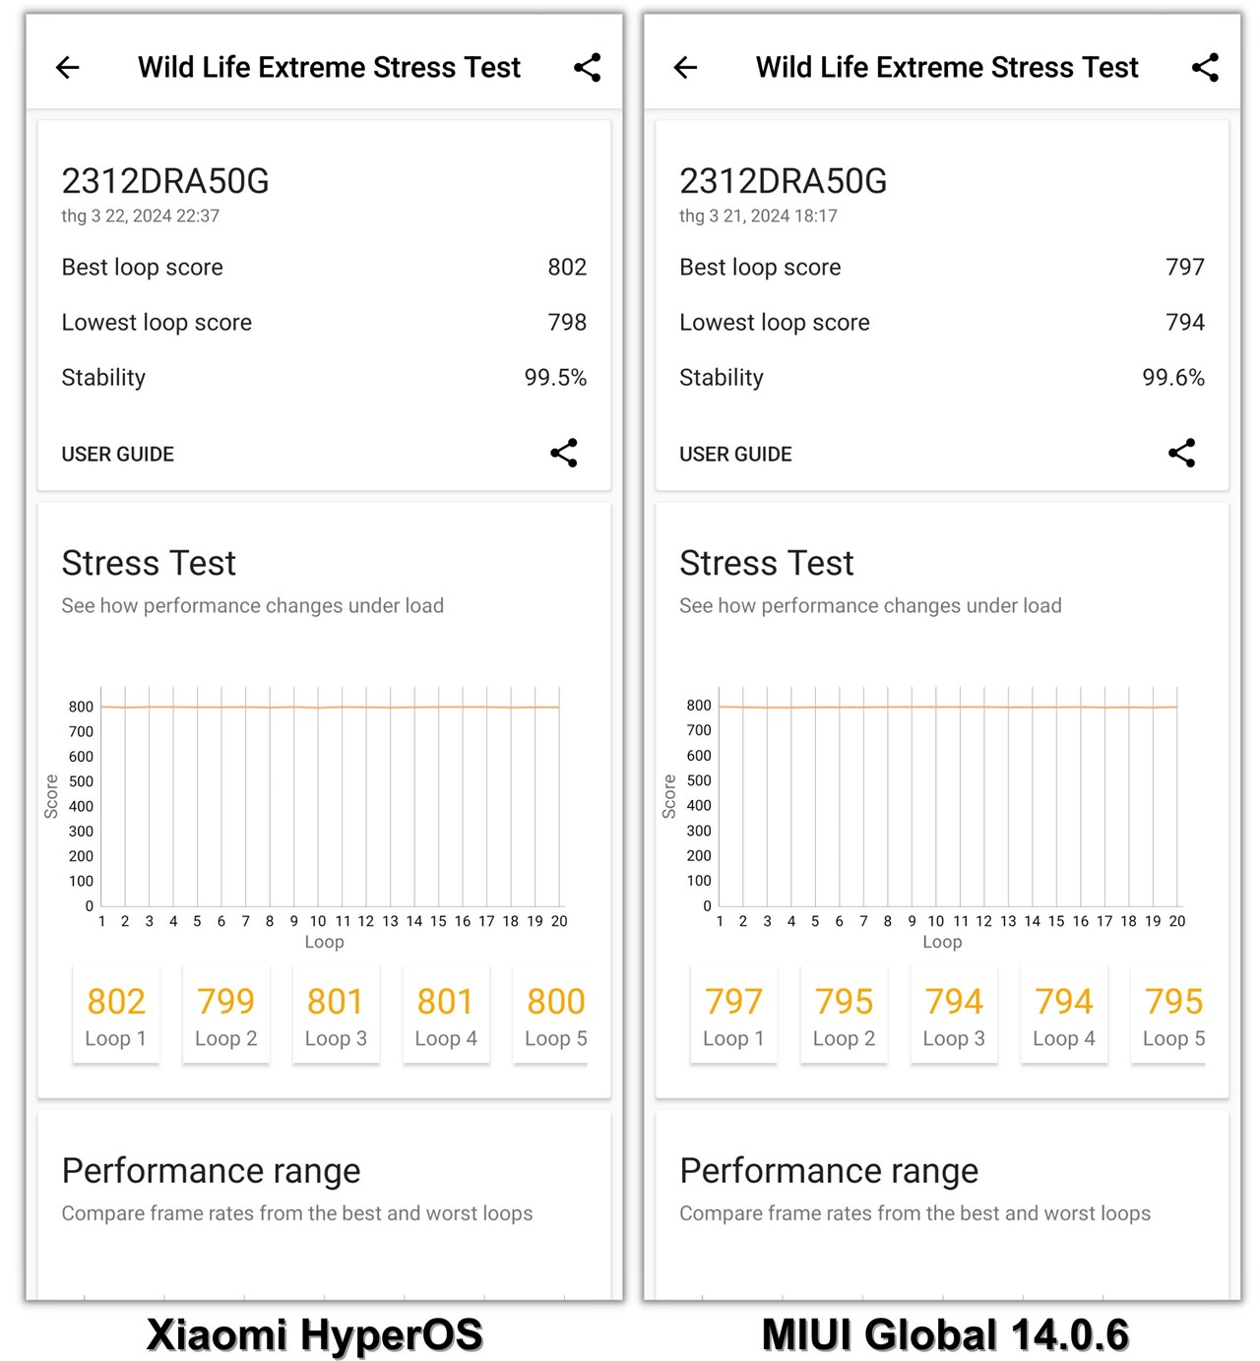Click the Stability 99.5% value on HyperOS
The height and width of the screenshot is (1361, 1260).
[556, 377]
